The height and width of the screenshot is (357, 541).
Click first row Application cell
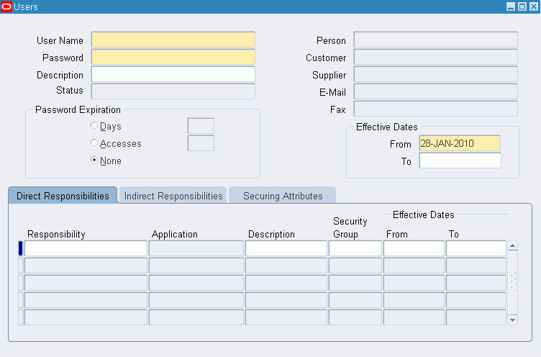196,248
